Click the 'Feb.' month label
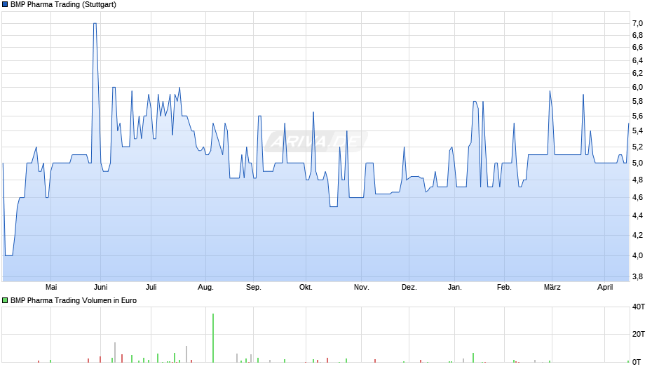The height and width of the screenshot is (369, 659). click(x=504, y=287)
